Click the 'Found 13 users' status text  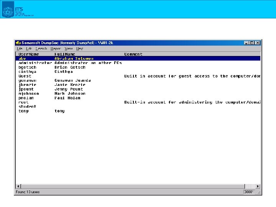pyautogui.click(x=28, y=192)
